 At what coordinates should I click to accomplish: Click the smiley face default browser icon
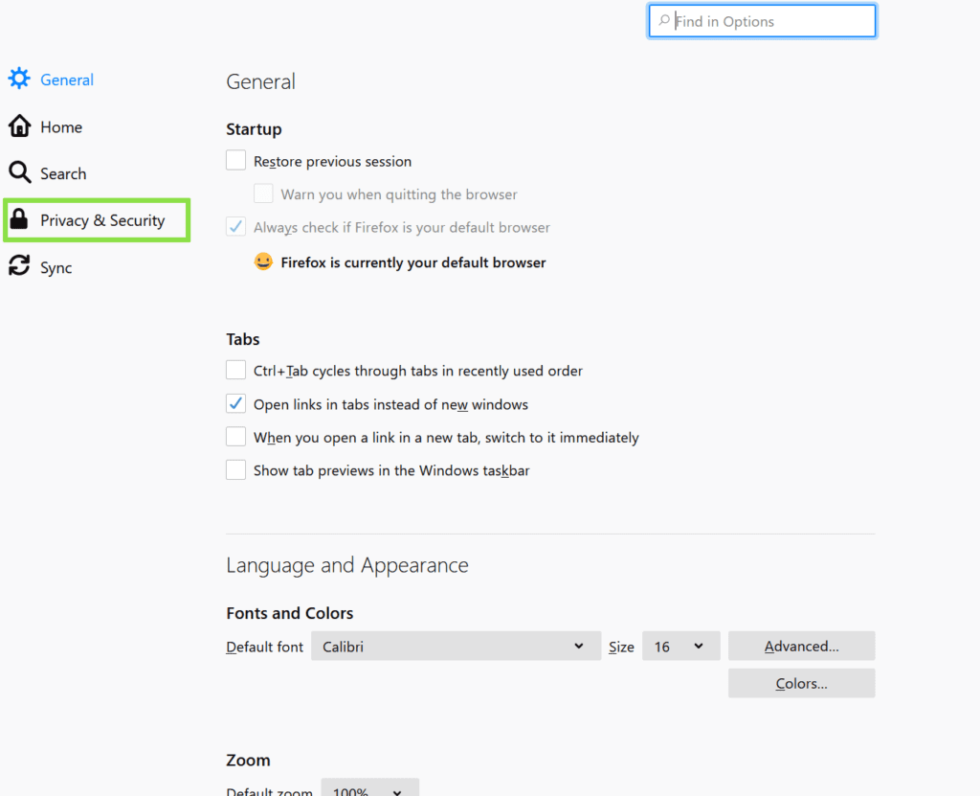tap(263, 262)
